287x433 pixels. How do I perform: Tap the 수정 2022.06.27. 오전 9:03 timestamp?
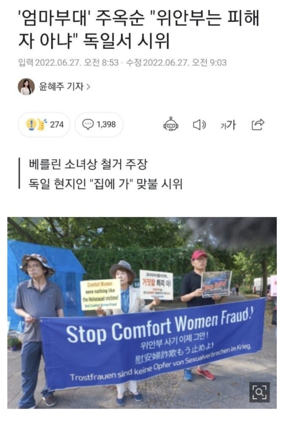[x=176, y=62]
